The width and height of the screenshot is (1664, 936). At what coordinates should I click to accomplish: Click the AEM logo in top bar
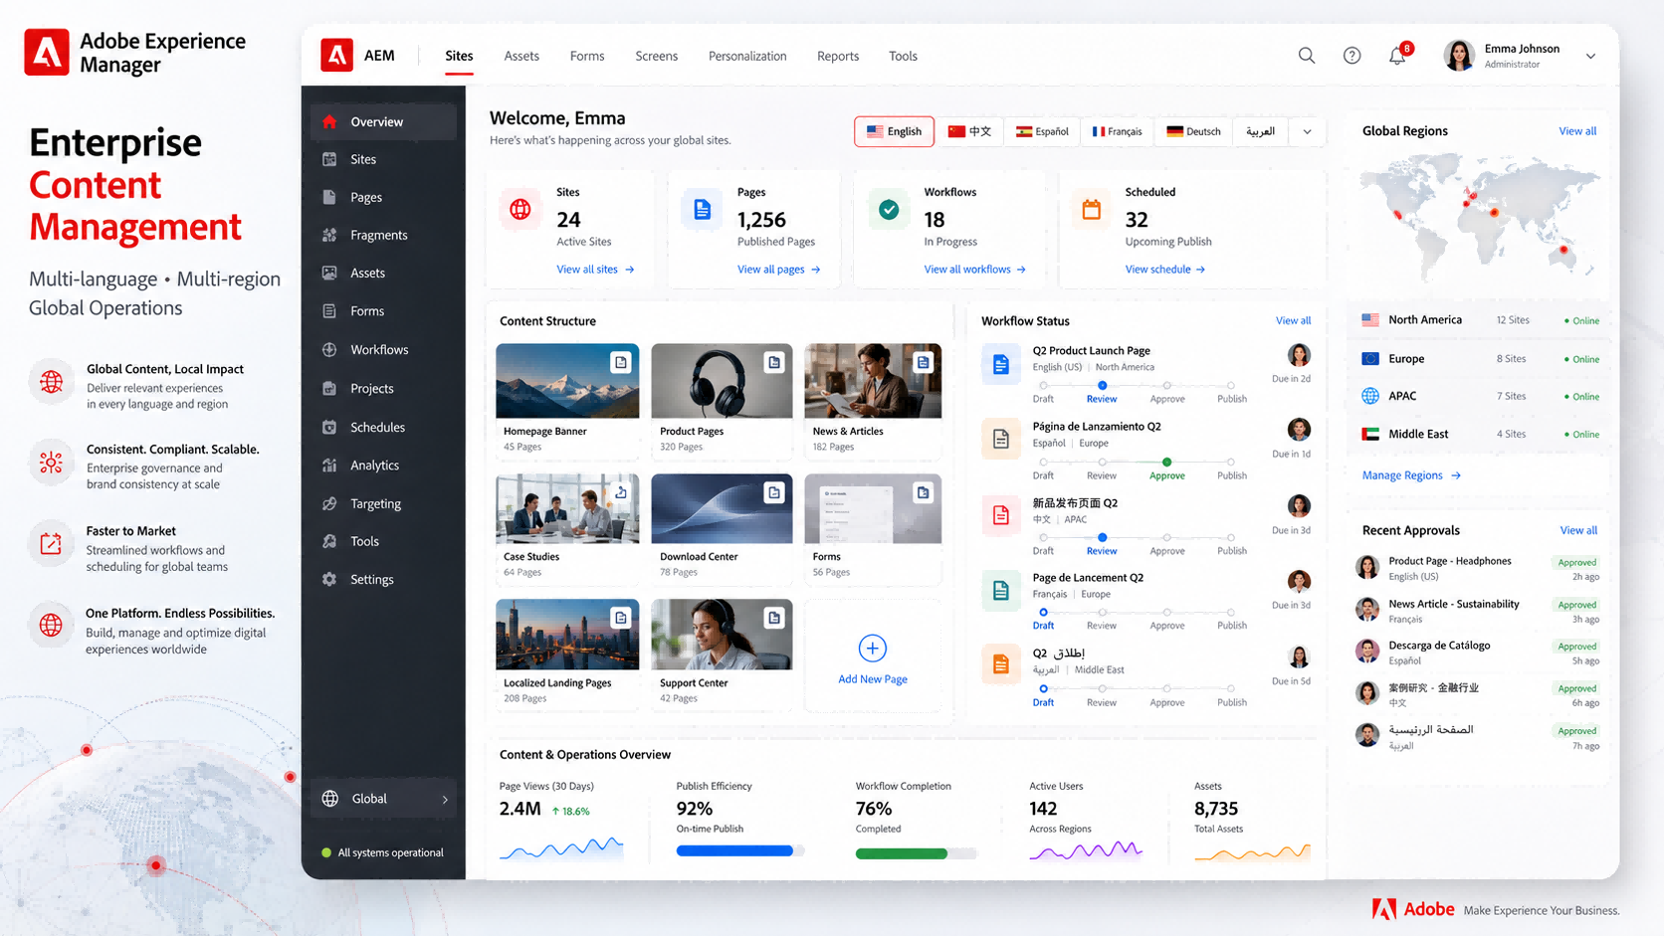click(336, 55)
